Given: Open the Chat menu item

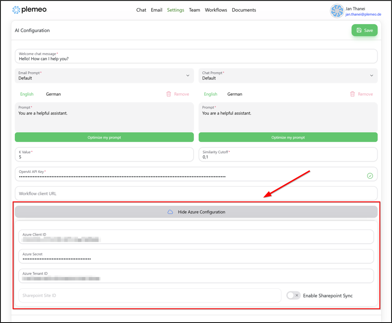Looking at the screenshot, I should point(141,10).
